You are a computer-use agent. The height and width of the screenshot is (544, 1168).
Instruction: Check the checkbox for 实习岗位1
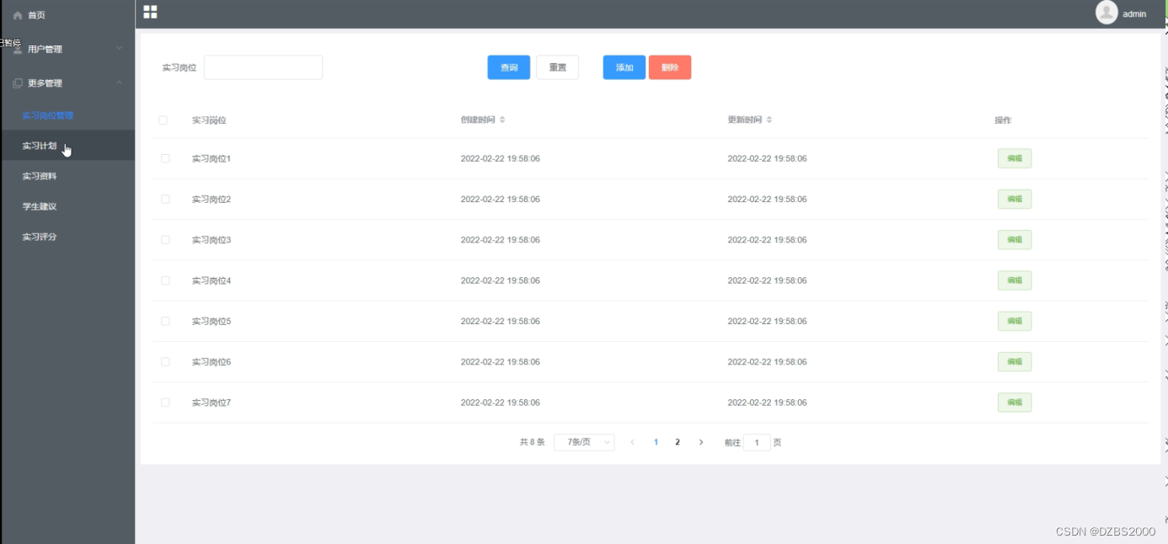(x=165, y=158)
